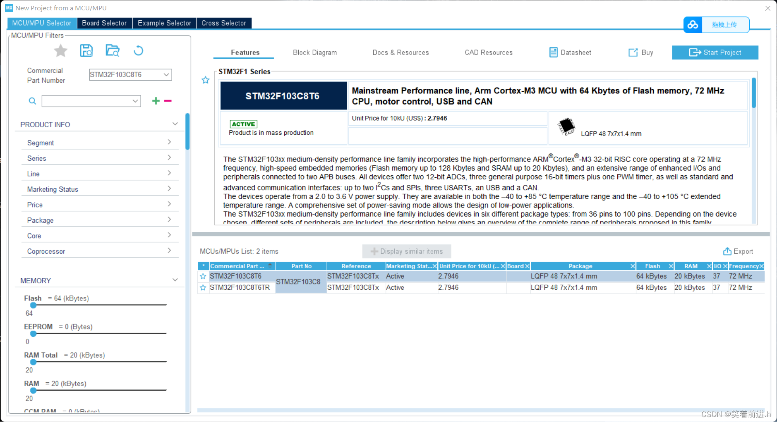This screenshot has width=777, height=422.
Task: Remove Frequency column X icon
Action: coord(761,266)
